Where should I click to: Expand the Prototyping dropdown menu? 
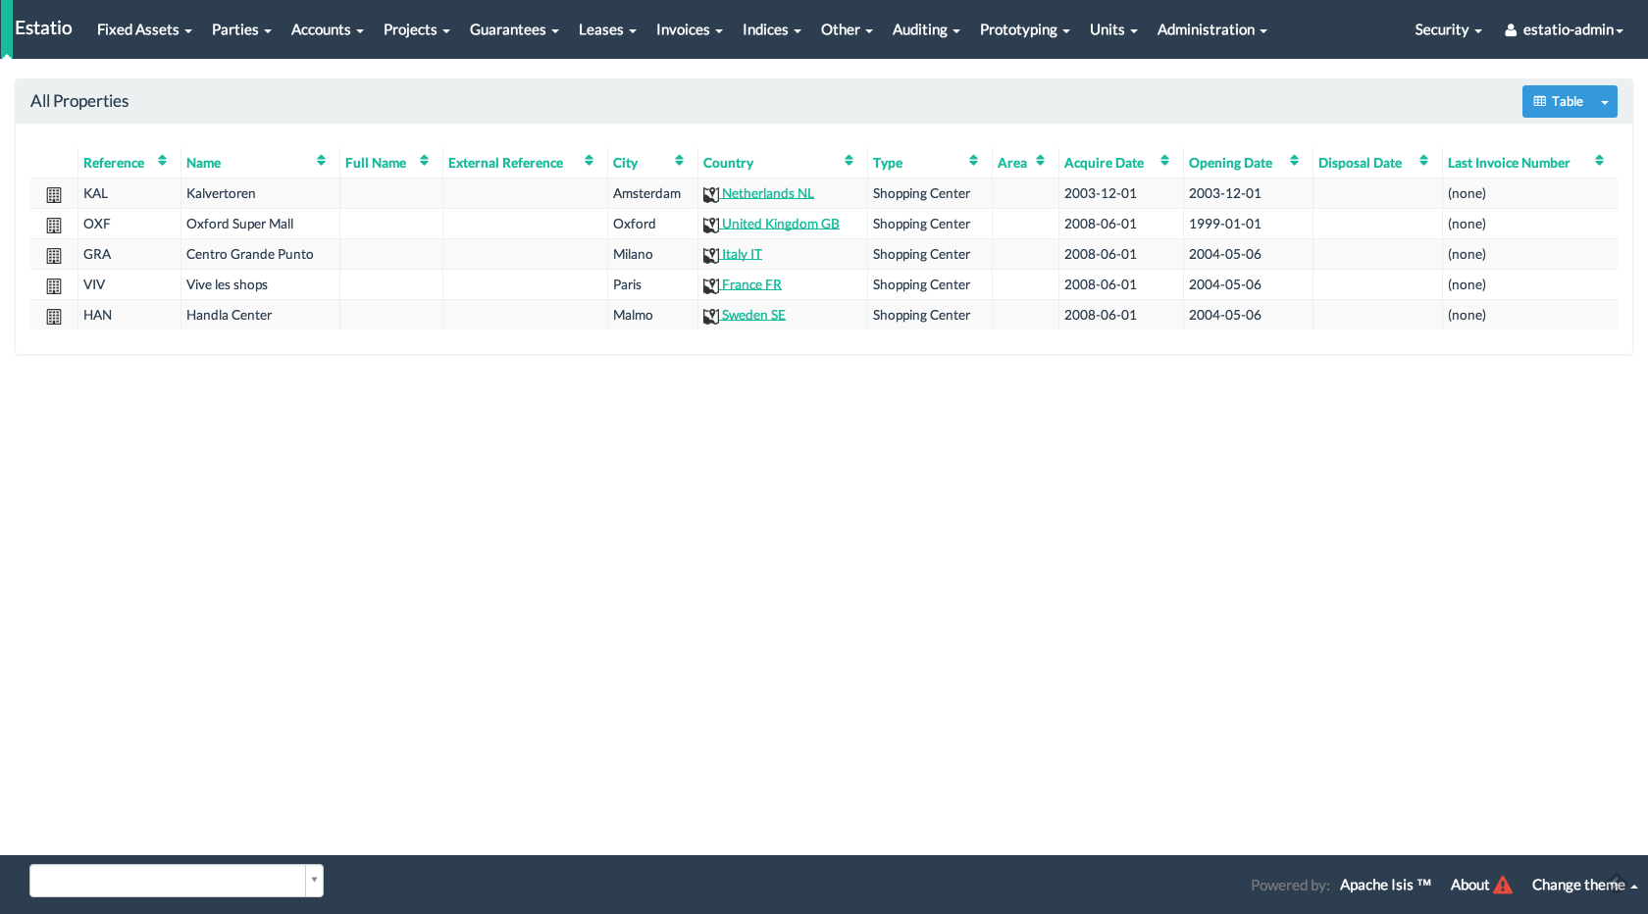pyautogui.click(x=1024, y=29)
